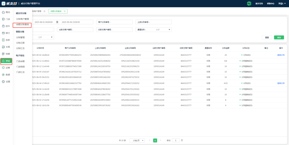The image size is (289, 145).
Task: Click the green 查询 search button
Action: click(279, 37)
